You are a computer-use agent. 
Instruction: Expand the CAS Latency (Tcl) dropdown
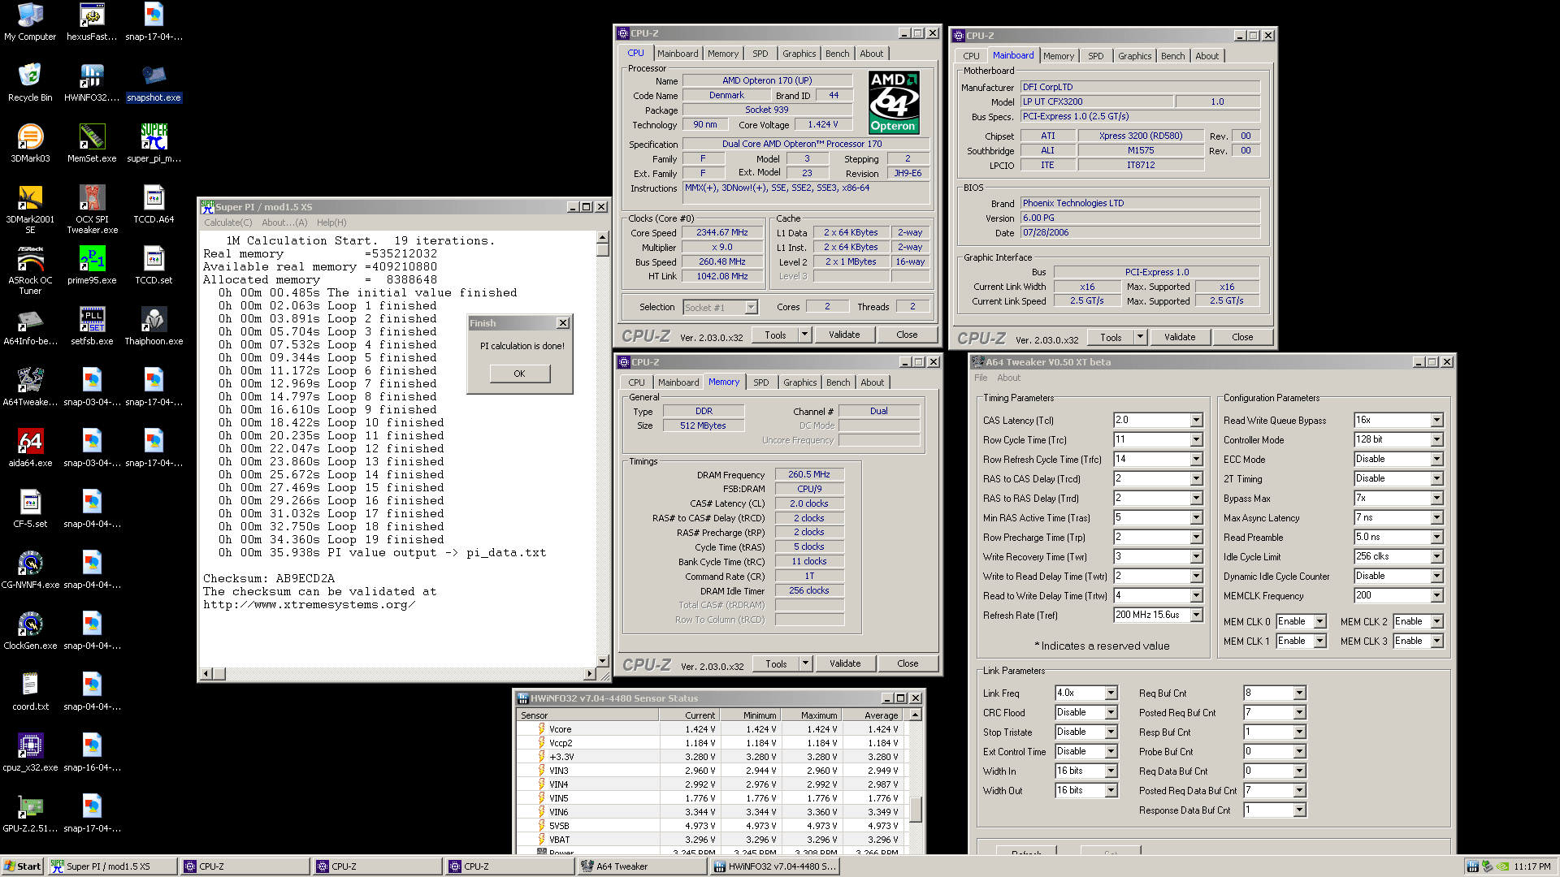pyautogui.click(x=1196, y=421)
